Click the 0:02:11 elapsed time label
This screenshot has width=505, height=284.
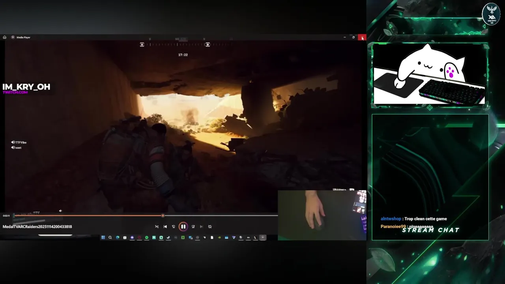tap(6, 216)
